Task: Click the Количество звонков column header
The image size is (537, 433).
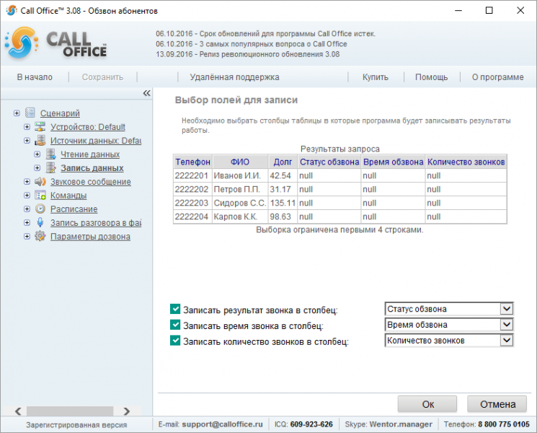Action: (466, 162)
